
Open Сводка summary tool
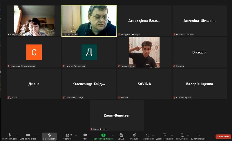click(121, 136)
